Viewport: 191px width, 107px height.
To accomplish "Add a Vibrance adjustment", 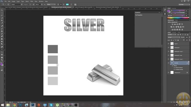I will point(182,24).
